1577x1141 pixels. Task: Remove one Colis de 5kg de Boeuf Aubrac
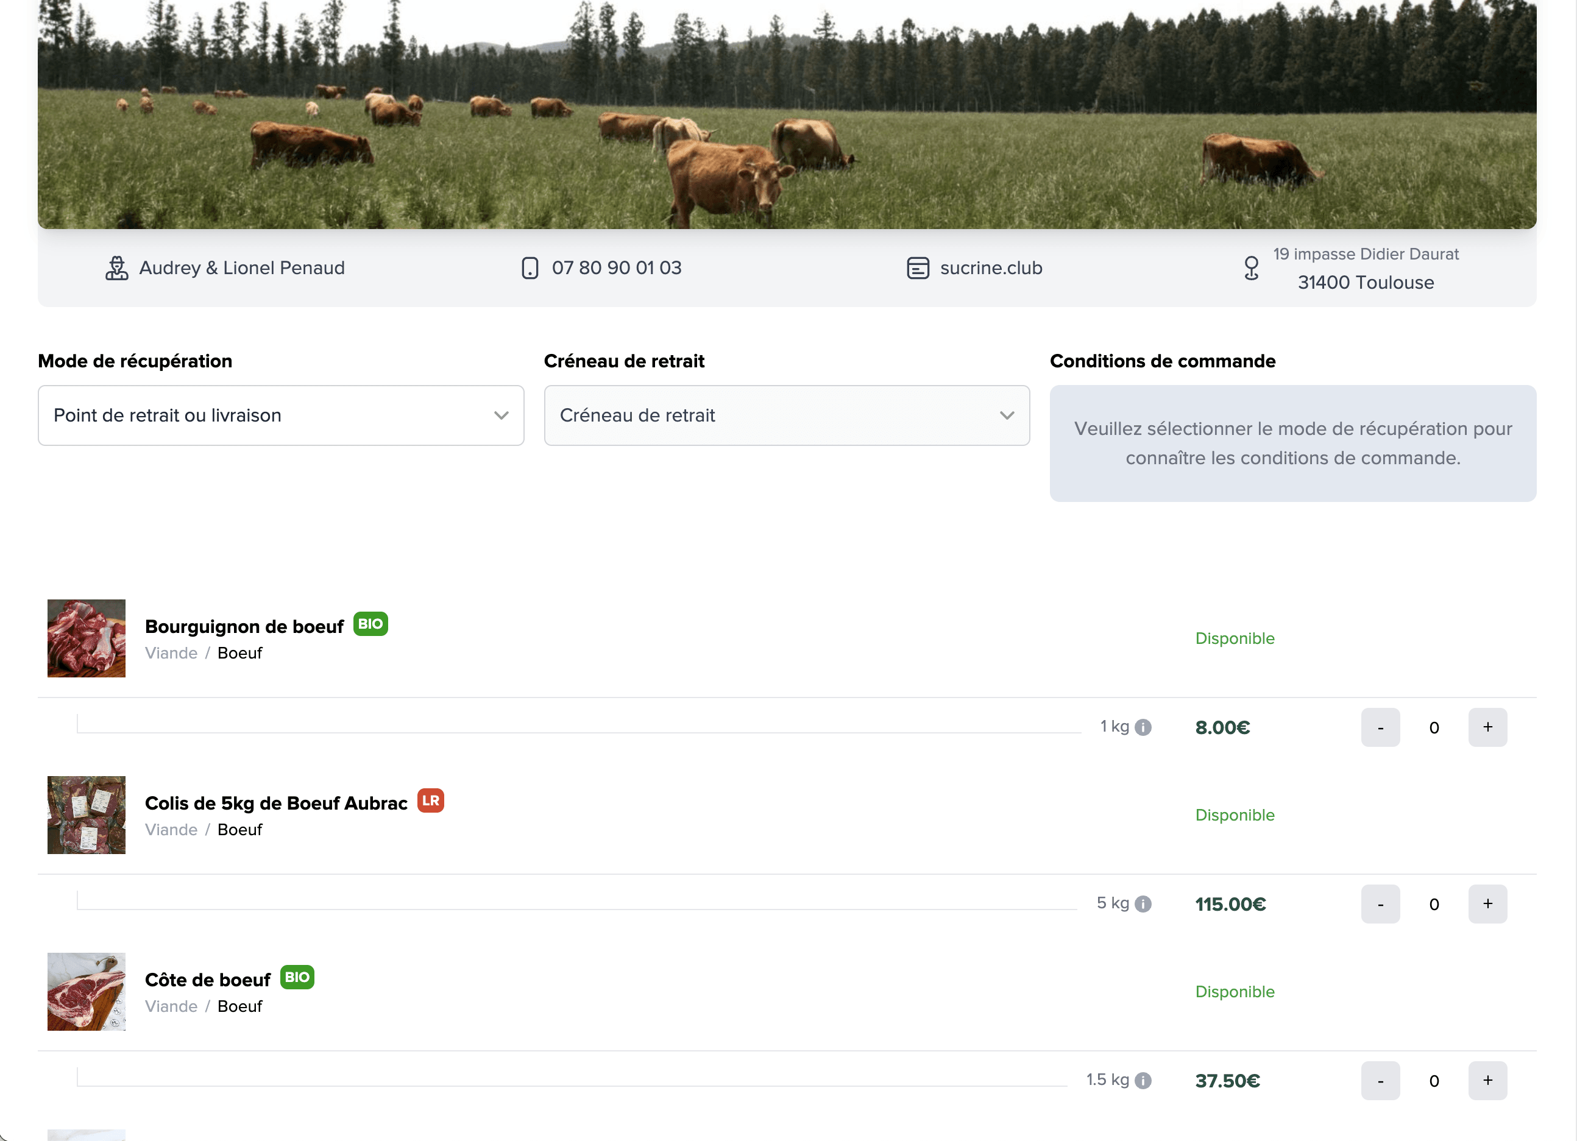point(1380,904)
